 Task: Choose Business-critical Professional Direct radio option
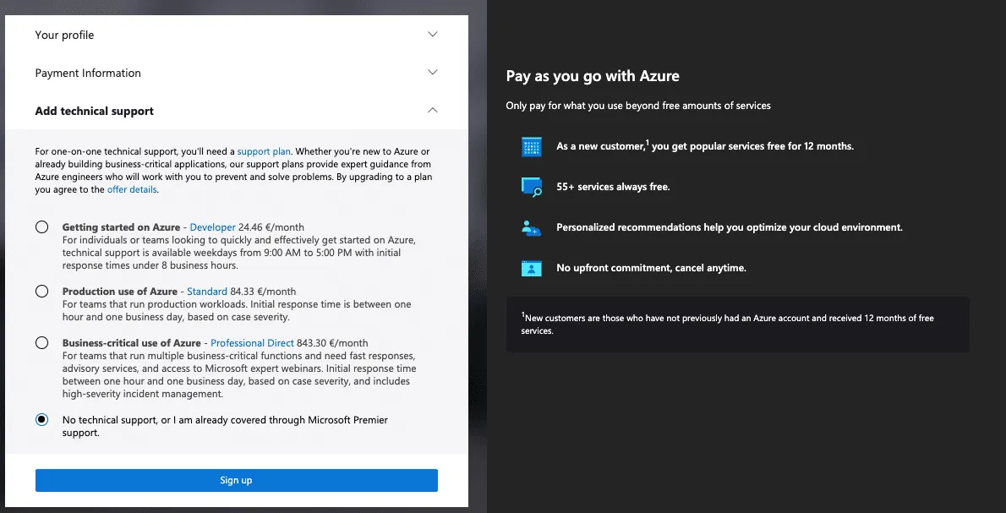click(41, 342)
